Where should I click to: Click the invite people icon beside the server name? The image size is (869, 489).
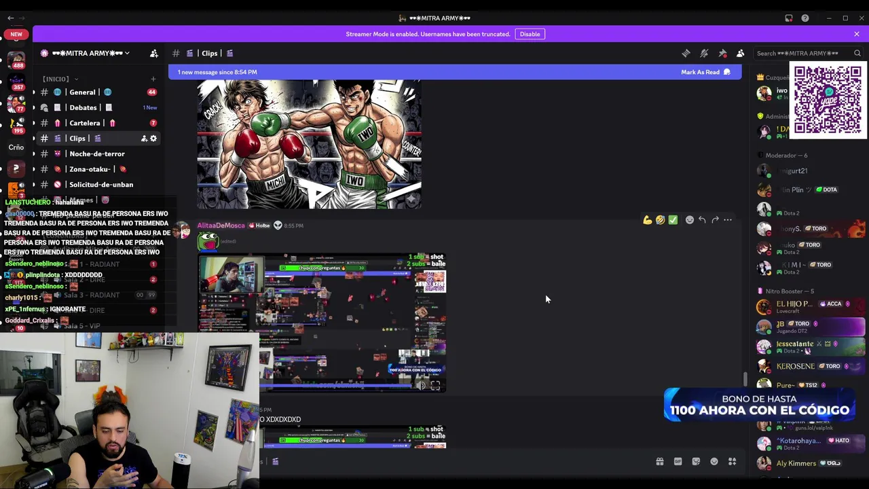point(154,53)
